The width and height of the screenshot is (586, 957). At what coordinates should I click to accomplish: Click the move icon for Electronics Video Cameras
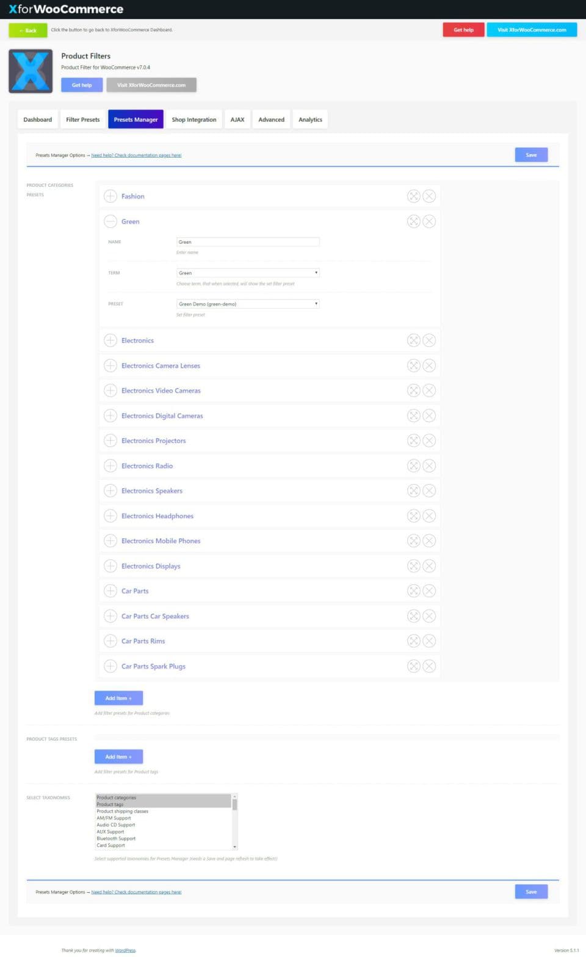click(x=413, y=391)
